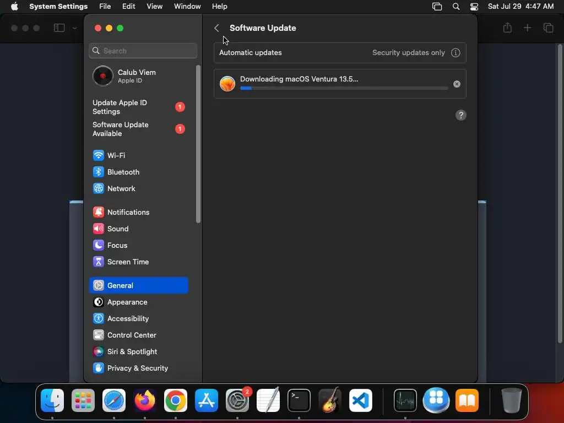Open Focus settings

(138, 245)
